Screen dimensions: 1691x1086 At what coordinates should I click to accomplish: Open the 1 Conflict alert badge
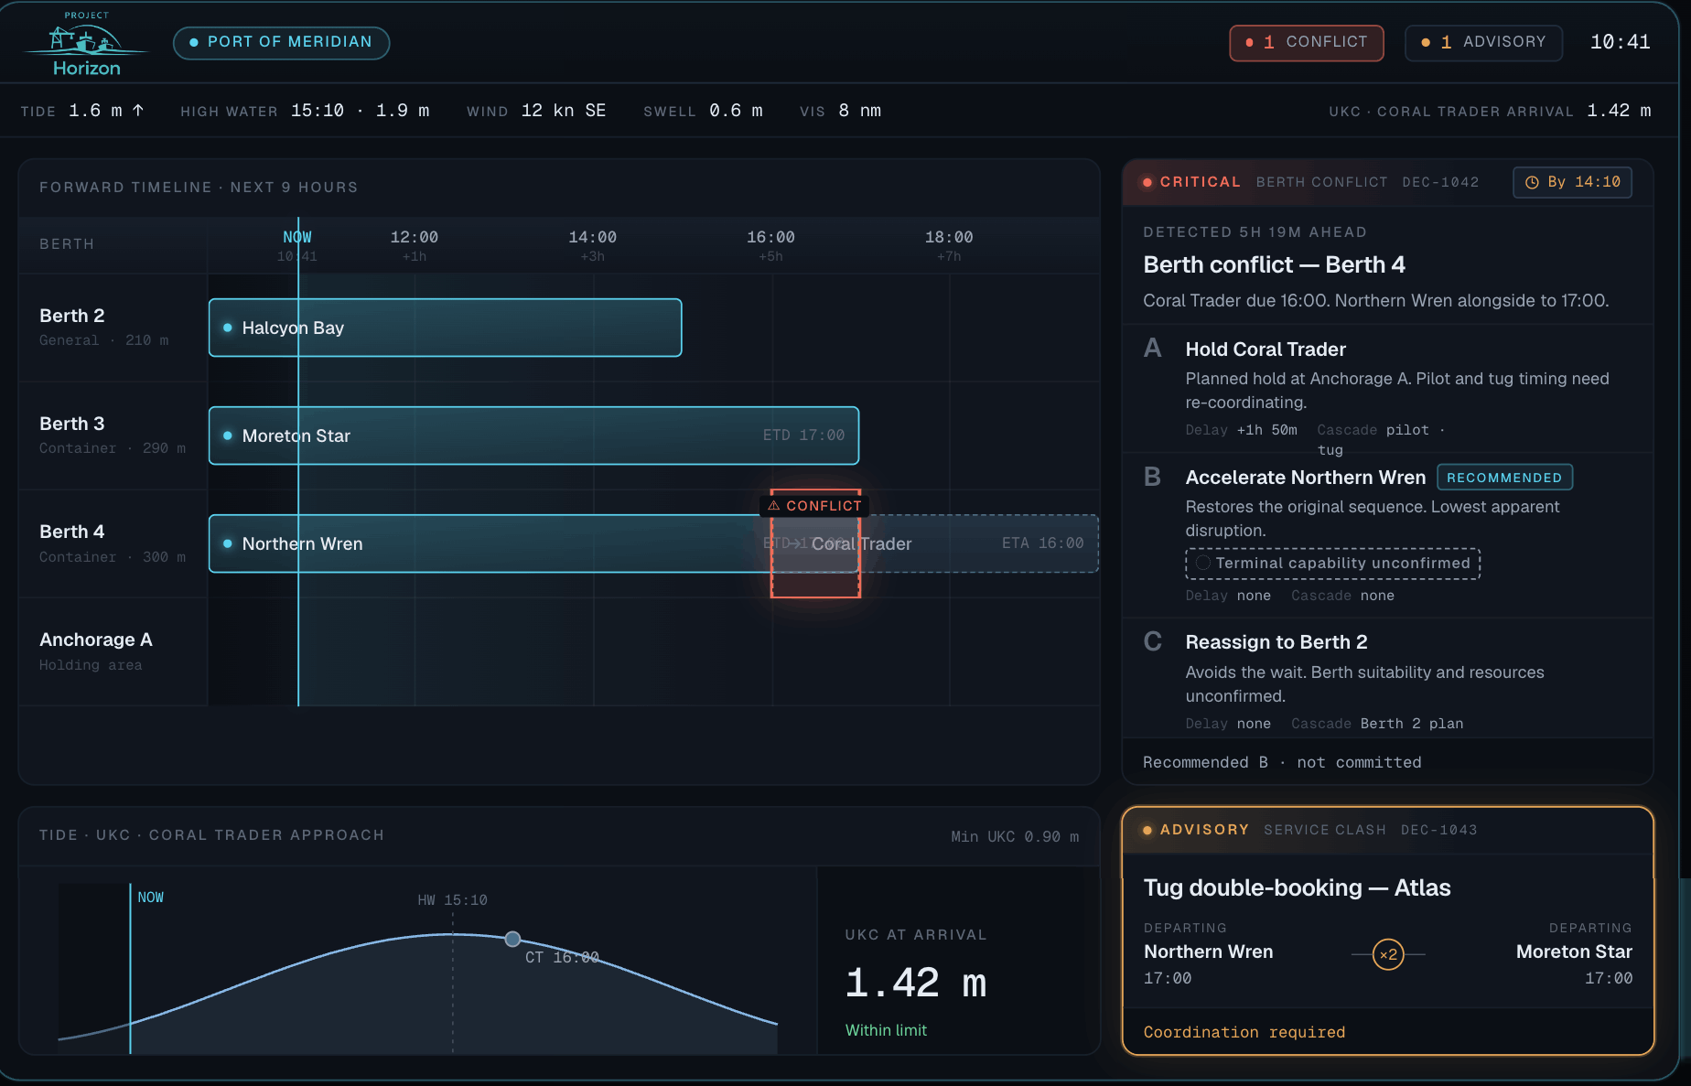[x=1306, y=42]
